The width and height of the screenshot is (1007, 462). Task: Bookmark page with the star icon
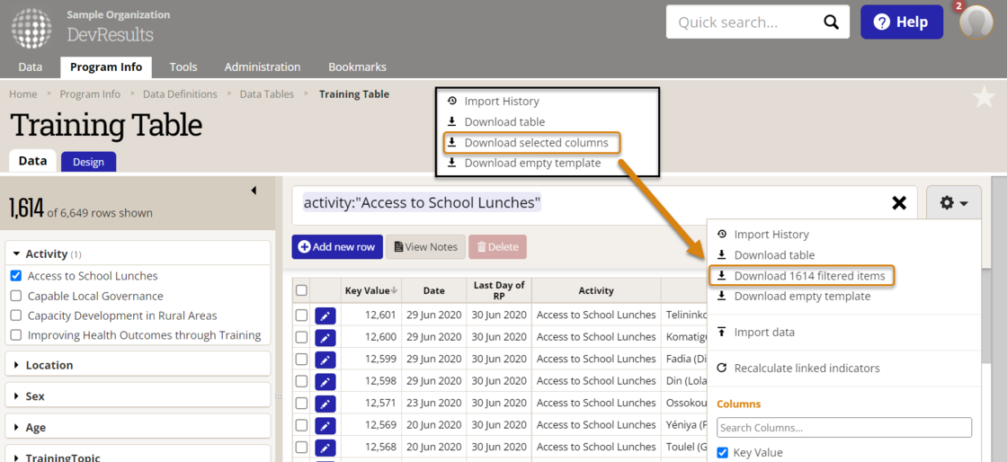pyautogui.click(x=984, y=98)
